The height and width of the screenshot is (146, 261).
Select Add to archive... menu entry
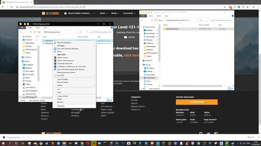63,58
